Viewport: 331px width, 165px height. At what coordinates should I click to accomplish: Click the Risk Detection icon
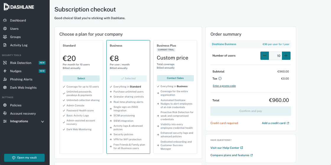[5, 63]
